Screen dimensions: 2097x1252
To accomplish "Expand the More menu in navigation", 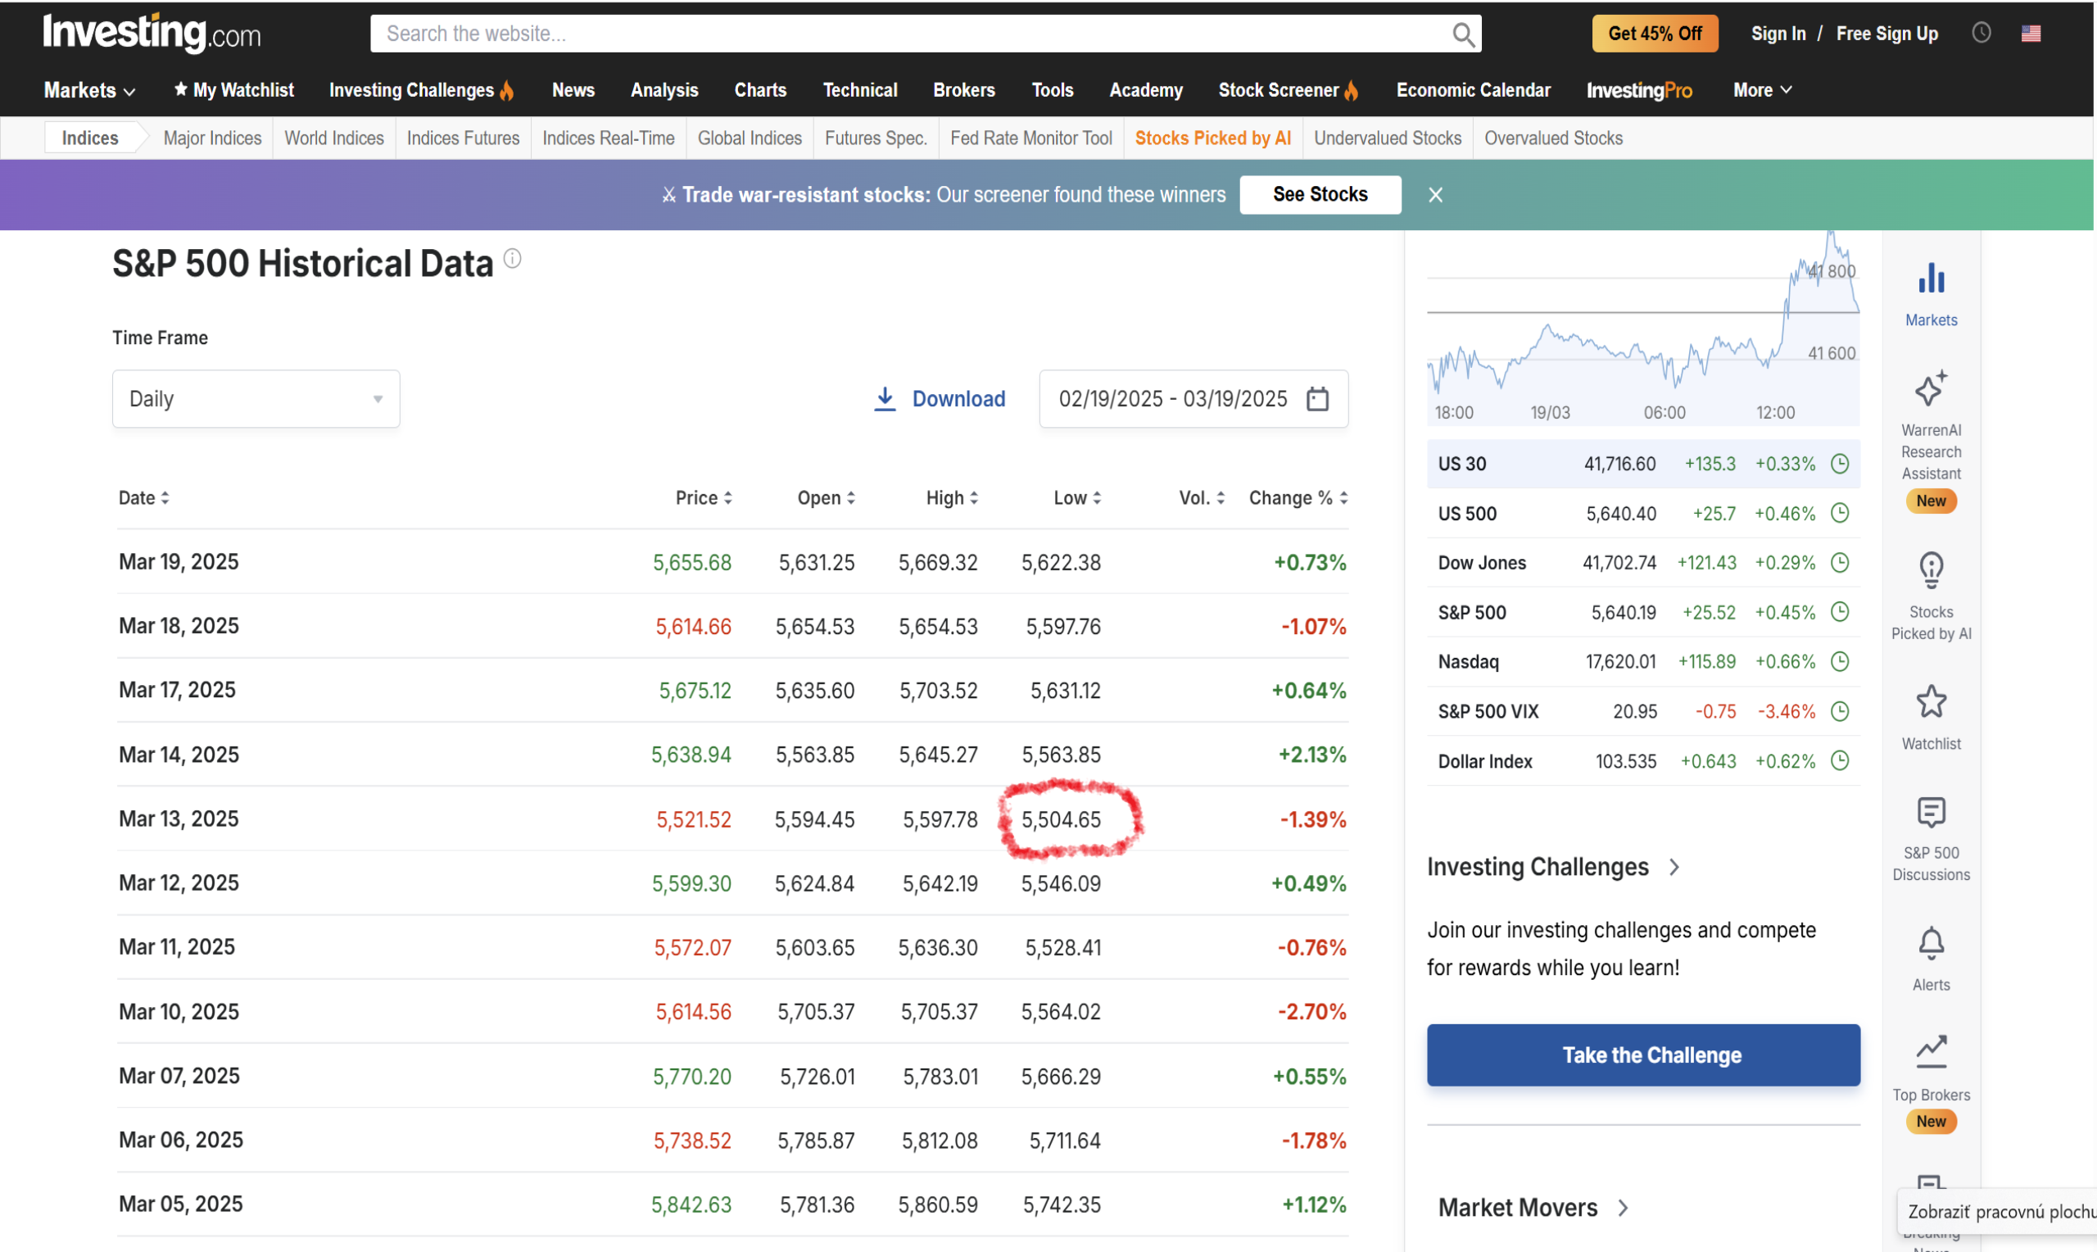I will click(1760, 90).
